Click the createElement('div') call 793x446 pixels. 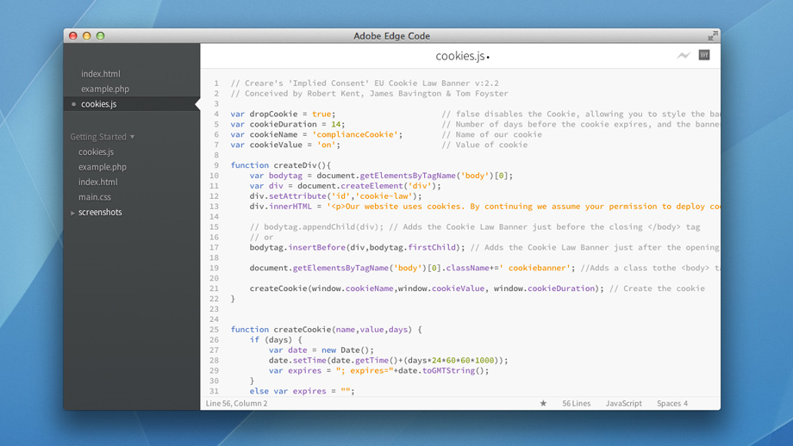pyautogui.click(x=389, y=186)
